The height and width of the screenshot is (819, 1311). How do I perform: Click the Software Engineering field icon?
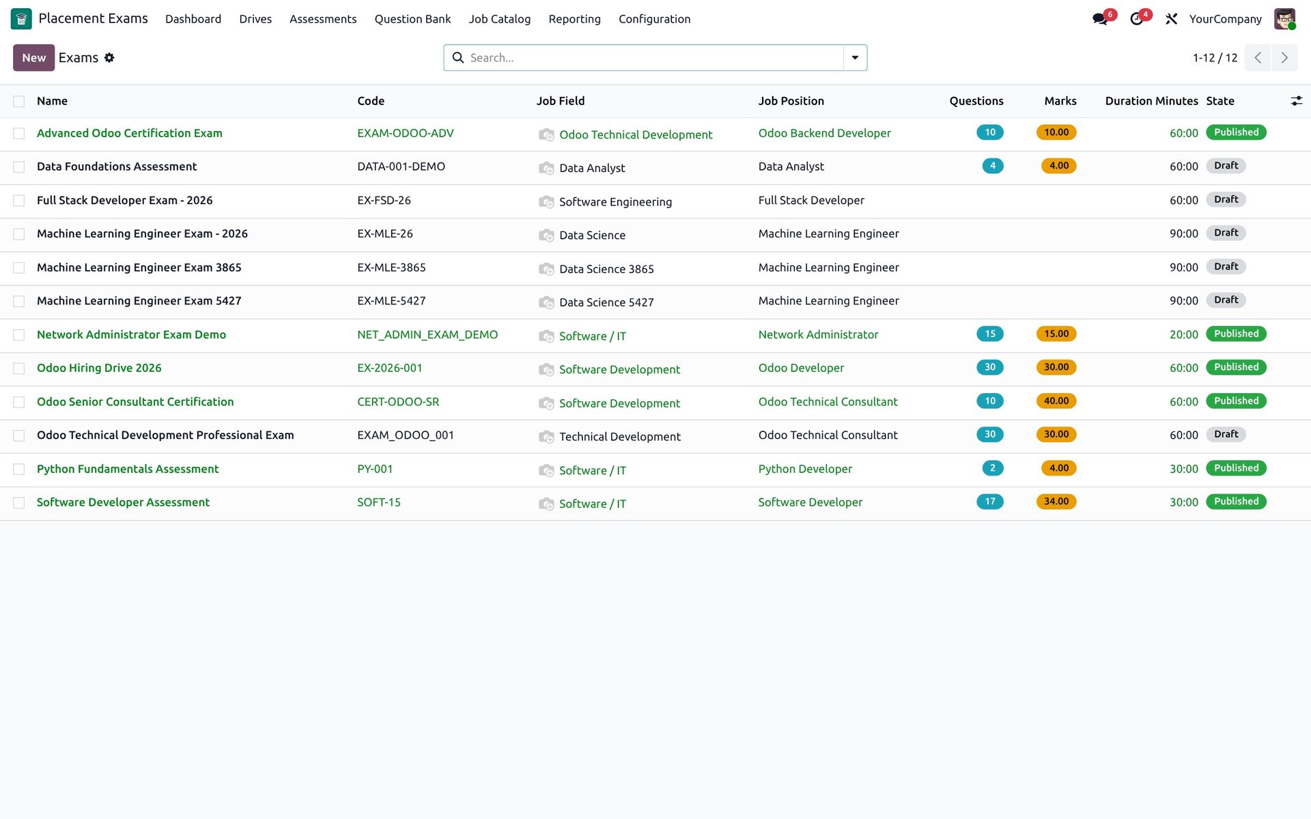coord(546,202)
